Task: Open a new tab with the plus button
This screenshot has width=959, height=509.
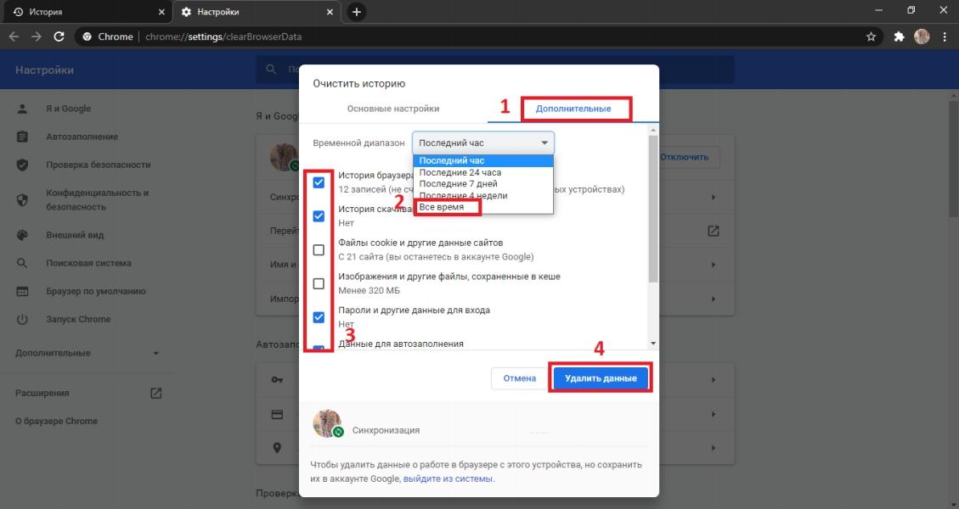Action: click(x=357, y=12)
